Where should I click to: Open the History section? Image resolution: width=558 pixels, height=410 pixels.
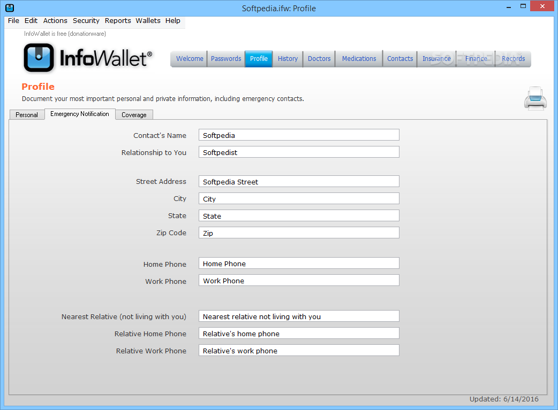pos(288,59)
